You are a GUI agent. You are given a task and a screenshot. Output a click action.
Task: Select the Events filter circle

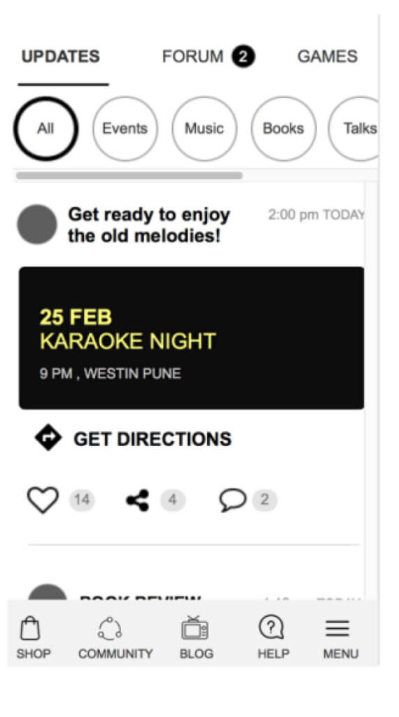point(125,129)
